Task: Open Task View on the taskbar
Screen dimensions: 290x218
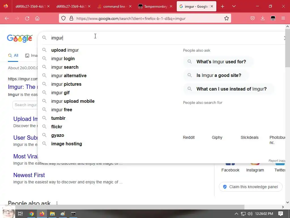Action: pos(20,214)
